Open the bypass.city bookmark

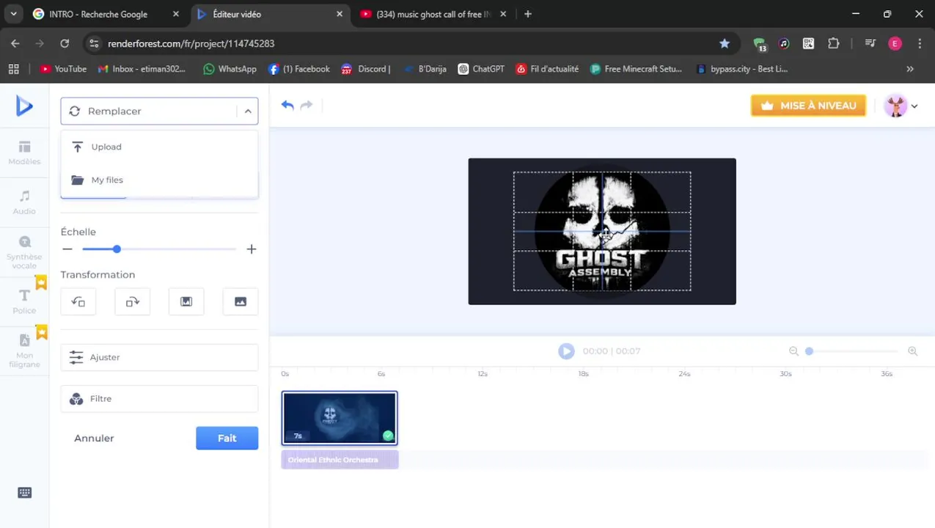click(741, 69)
